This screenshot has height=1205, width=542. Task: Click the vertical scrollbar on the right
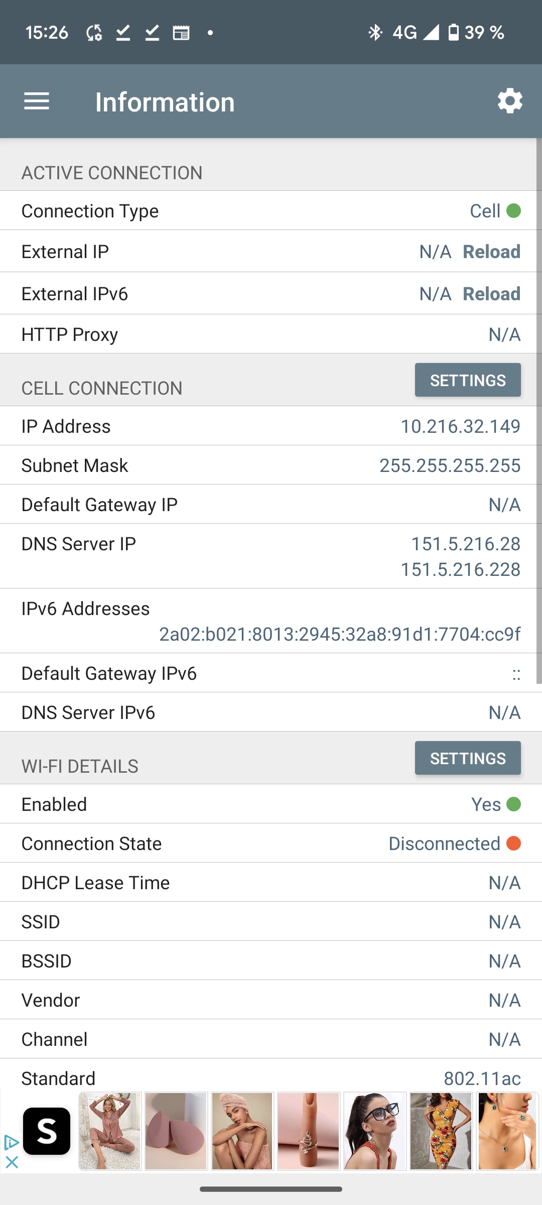(x=539, y=412)
